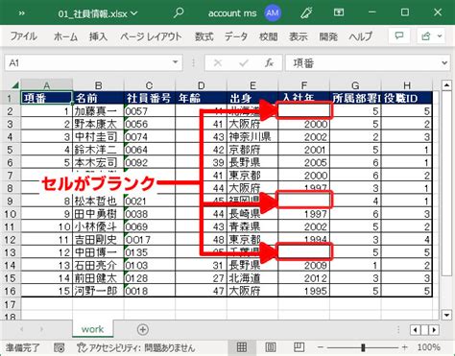Click cell containing 神奈川県
Image resolution: width=455 pixels, height=356 pixels.
(252, 136)
